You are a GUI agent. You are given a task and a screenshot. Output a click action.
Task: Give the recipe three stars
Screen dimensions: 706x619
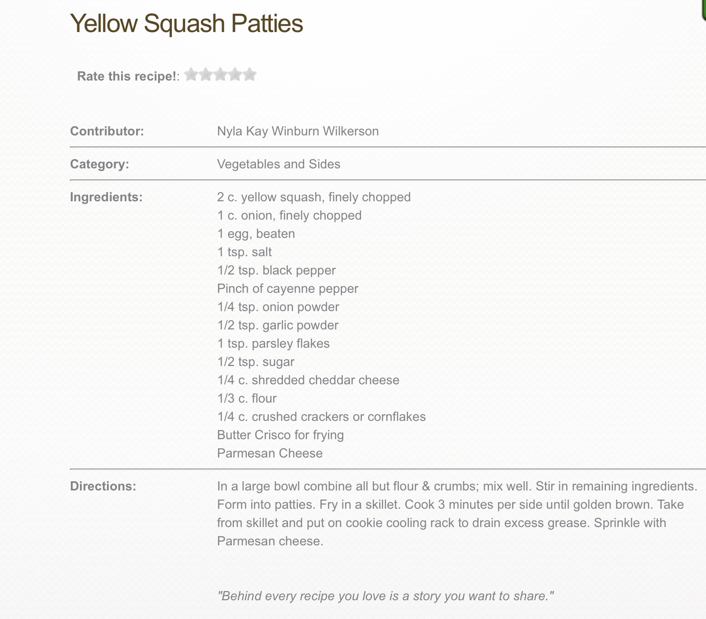(x=220, y=75)
